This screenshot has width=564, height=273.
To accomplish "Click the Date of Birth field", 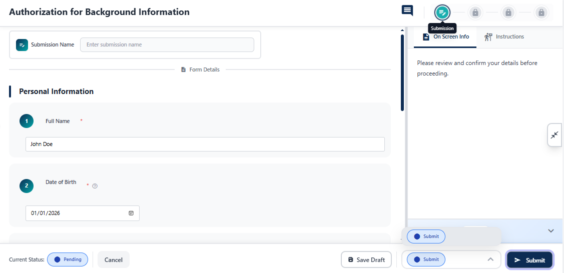I will coord(83,213).
